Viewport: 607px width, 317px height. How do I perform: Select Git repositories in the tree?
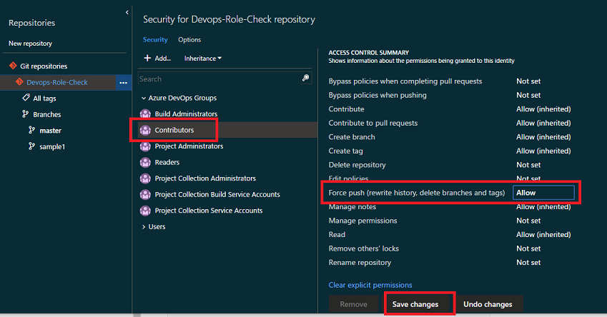[x=44, y=66]
